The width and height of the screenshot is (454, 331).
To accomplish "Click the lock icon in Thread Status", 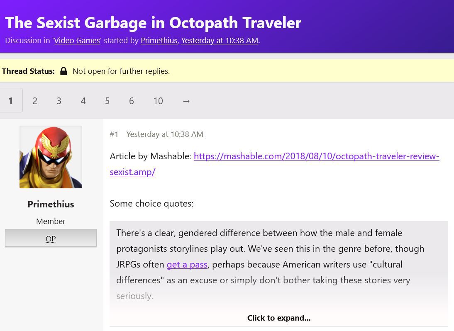I will (63, 71).
